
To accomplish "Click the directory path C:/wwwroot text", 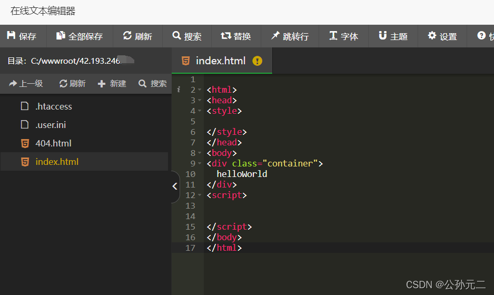I will [75, 61].
